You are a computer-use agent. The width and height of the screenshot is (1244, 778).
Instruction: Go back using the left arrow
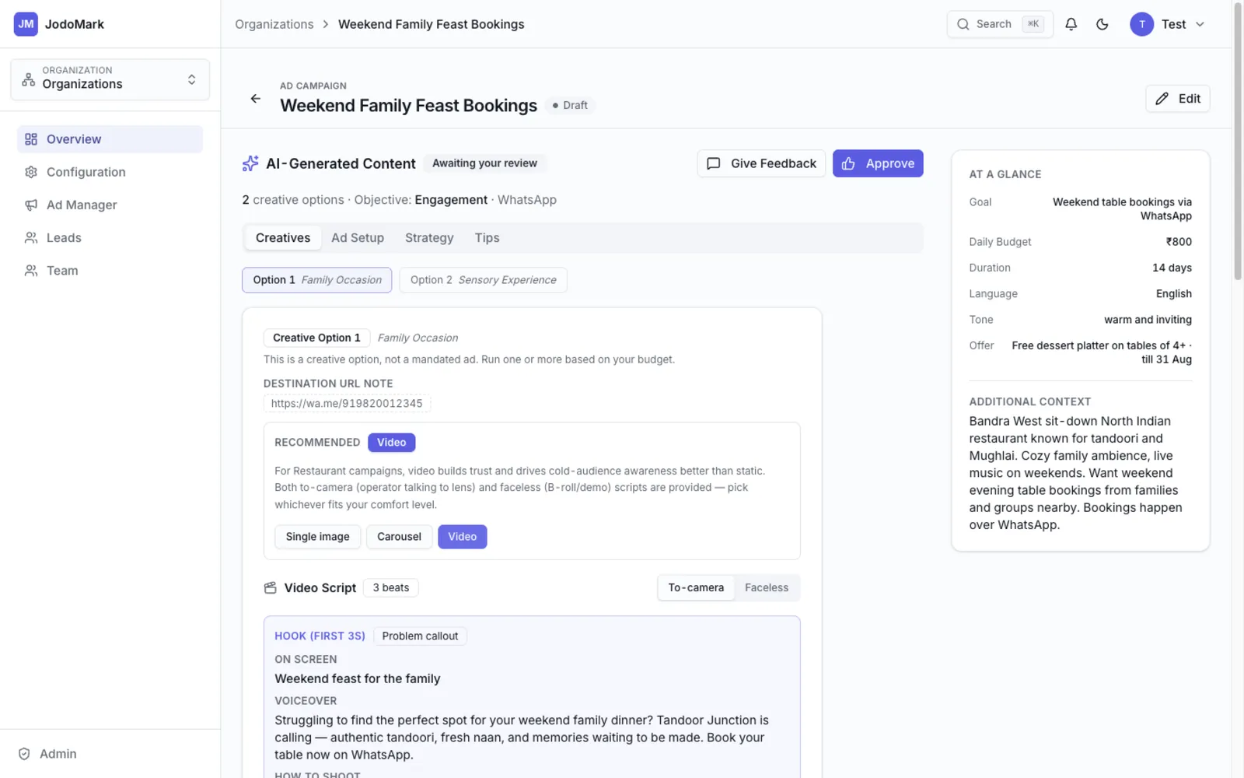coord(255,99)
